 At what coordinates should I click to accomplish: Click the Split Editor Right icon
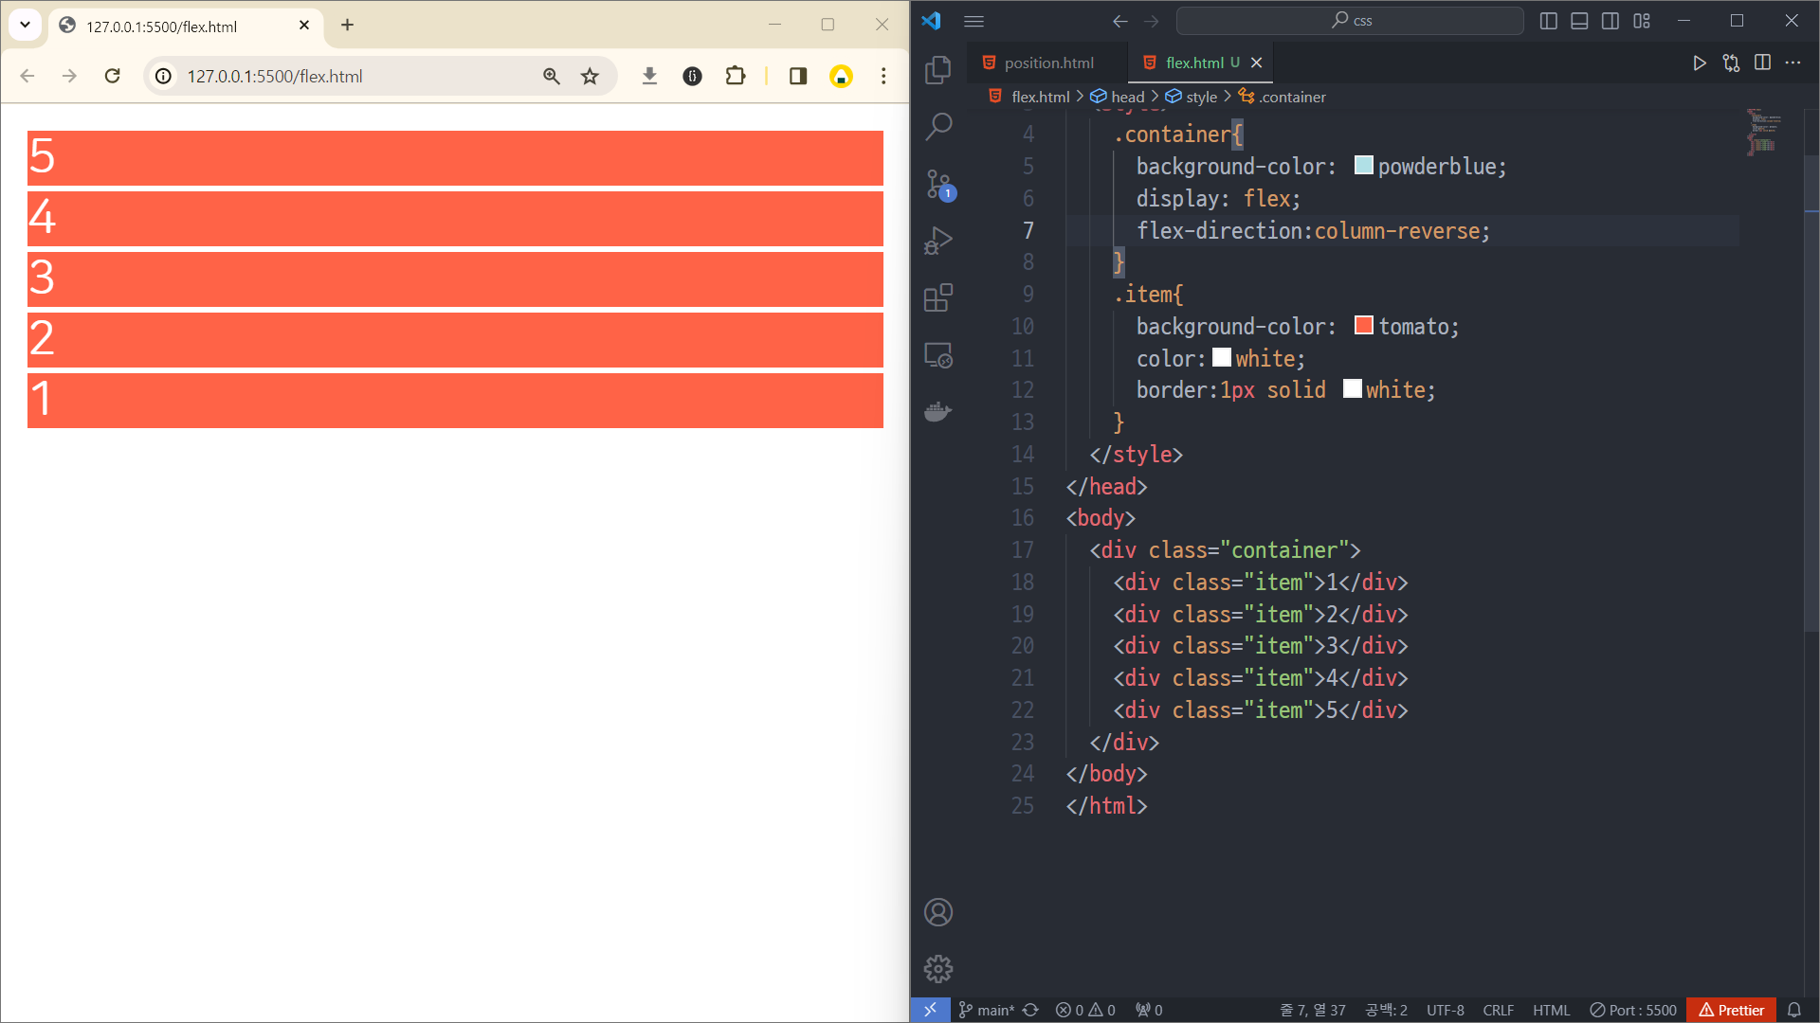(1762, 63)
